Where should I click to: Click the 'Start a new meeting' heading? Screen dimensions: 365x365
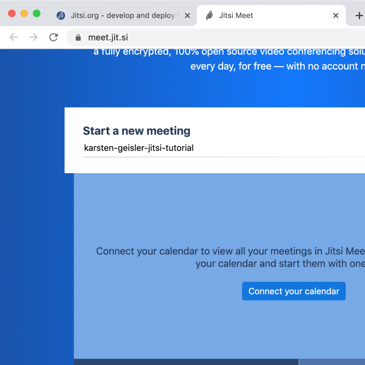(x=137, y=131)
